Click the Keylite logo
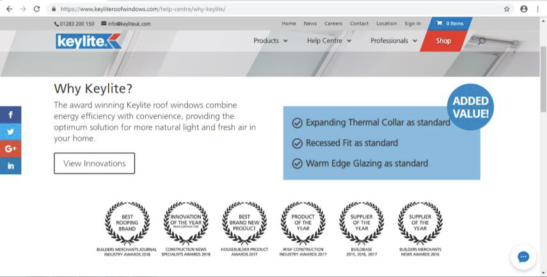This screenshot has width=547, height=277. pyautogui.click(x=89, y=41)
